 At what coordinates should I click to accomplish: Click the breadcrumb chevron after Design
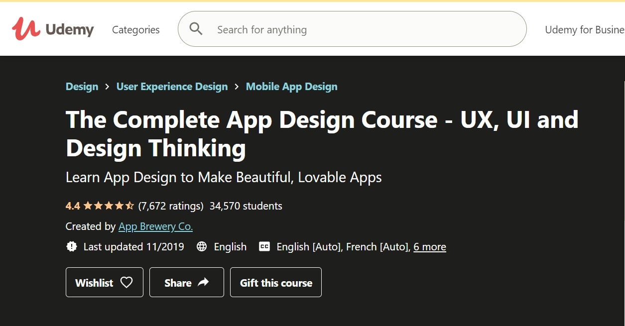108,87
